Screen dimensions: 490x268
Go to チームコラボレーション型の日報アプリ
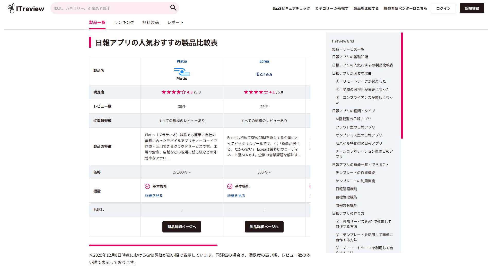364,154
